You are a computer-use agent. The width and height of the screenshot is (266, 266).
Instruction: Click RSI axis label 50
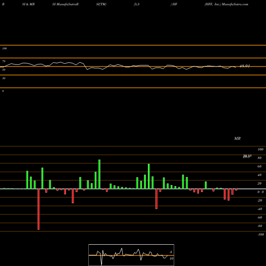point(4,70)
